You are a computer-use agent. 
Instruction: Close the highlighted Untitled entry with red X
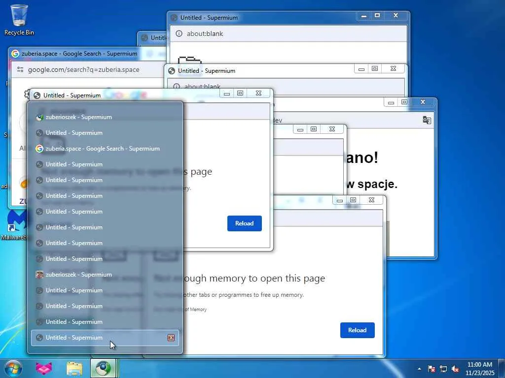pyautogui.click(x=171, y=338)
